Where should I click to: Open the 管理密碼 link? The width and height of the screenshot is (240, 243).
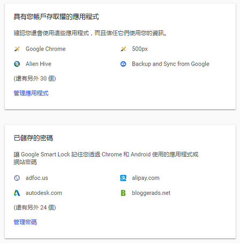(25, 222)
